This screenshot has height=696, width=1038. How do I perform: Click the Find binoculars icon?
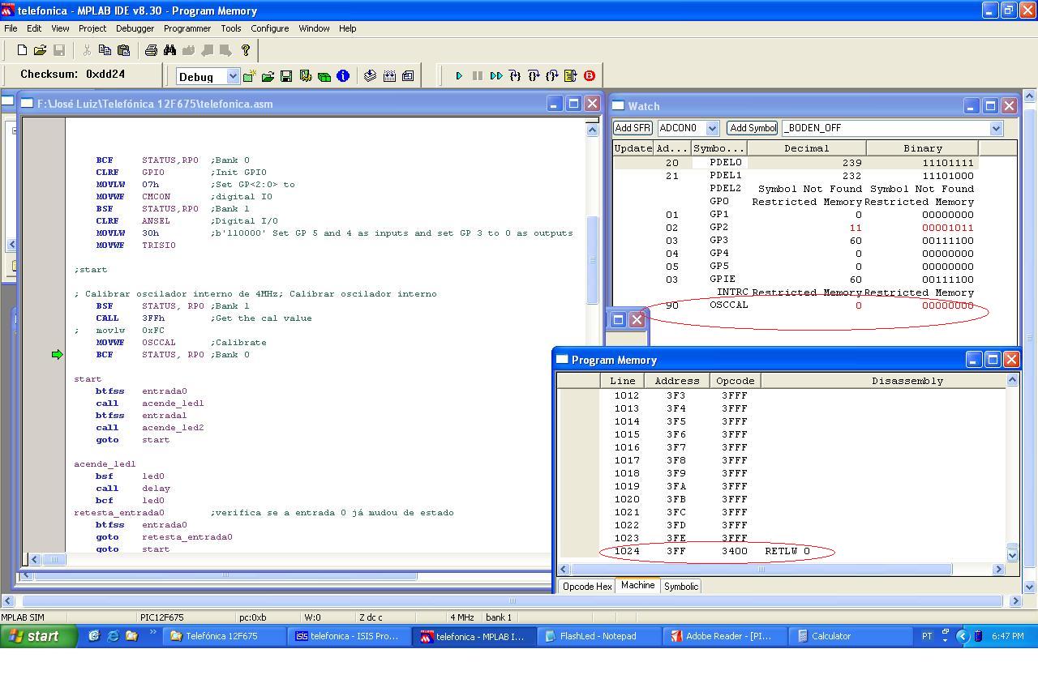169,50
